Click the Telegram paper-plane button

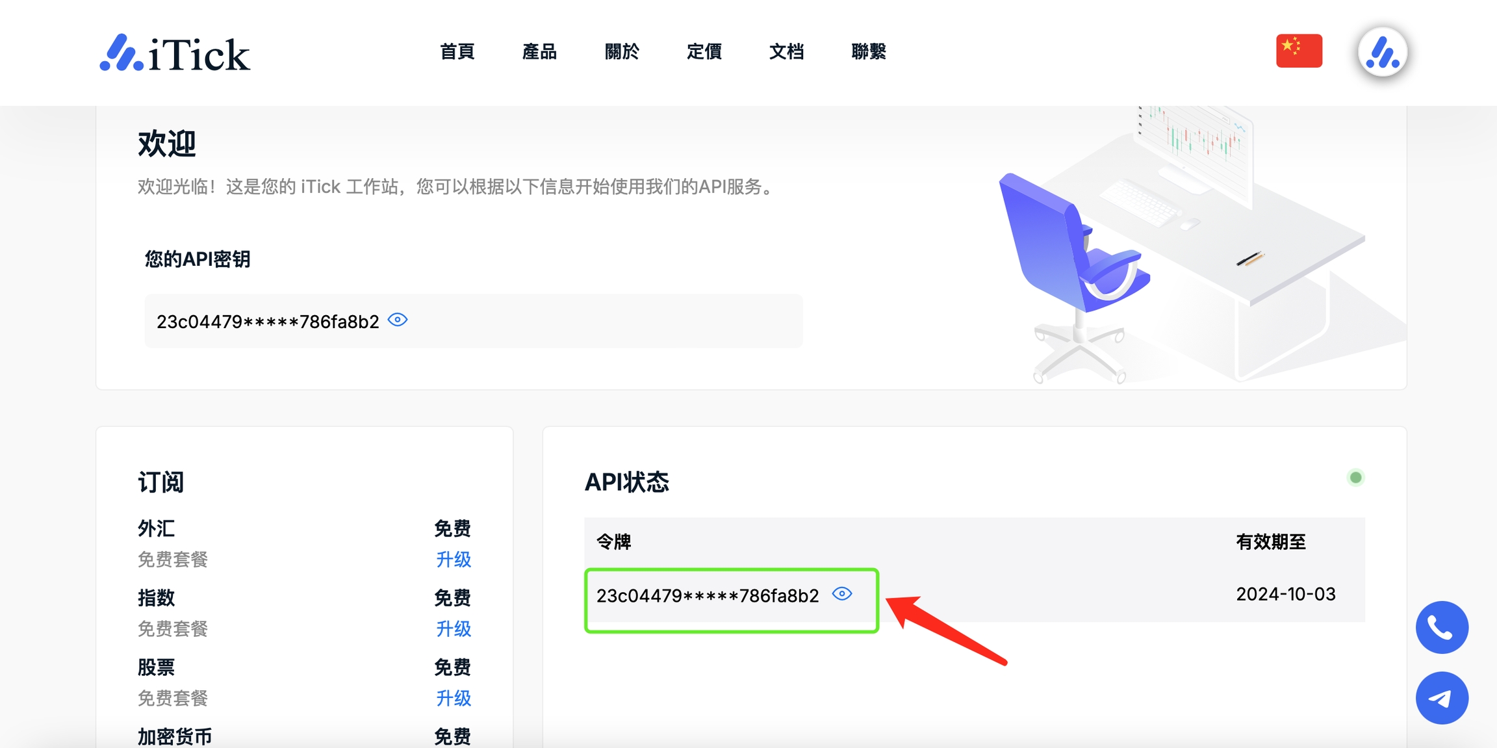pos(1442,698)
